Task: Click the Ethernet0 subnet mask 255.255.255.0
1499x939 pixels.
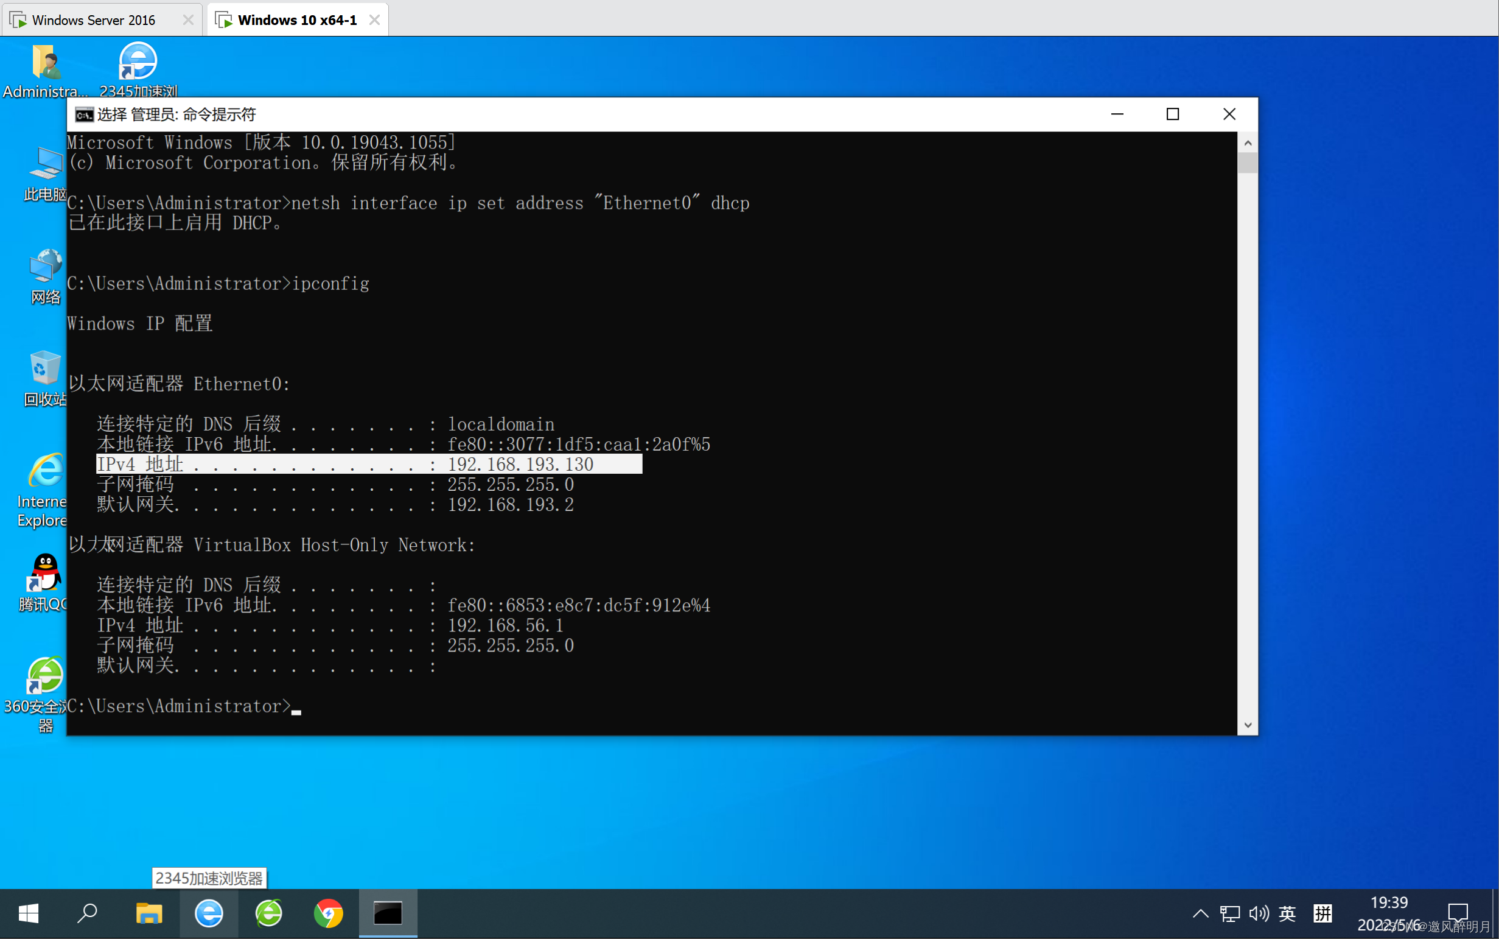Action: coord(511,484)
